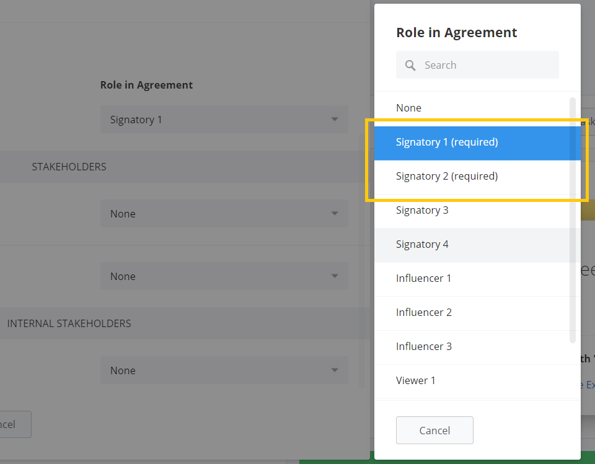Image resolution: width=595 pixels, height=464 pixels.
Task: Click the role list vertical scrollbar
Action: pos(573,220)
